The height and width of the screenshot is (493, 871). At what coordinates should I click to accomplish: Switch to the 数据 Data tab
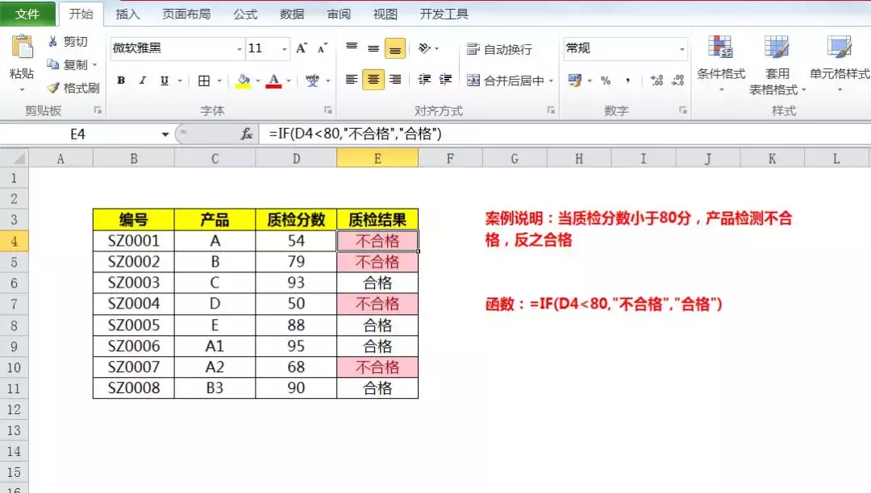pos(292,14)
